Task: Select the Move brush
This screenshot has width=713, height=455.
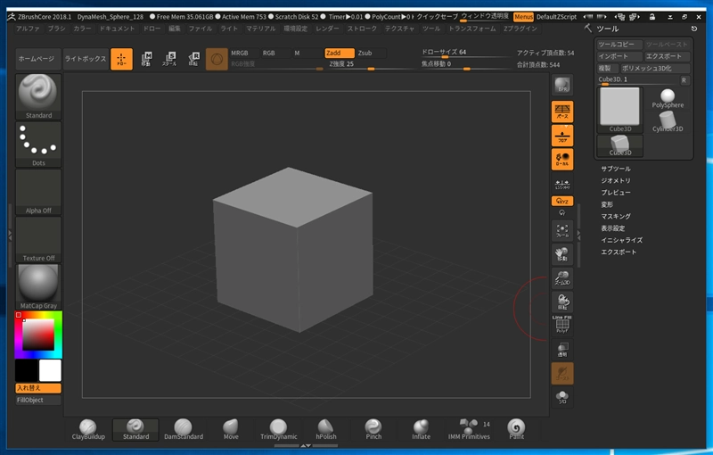Action: [231, 430]
